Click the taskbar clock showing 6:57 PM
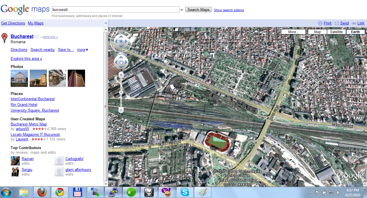This screenshot has height=198, width=367. tap(353, 192)
